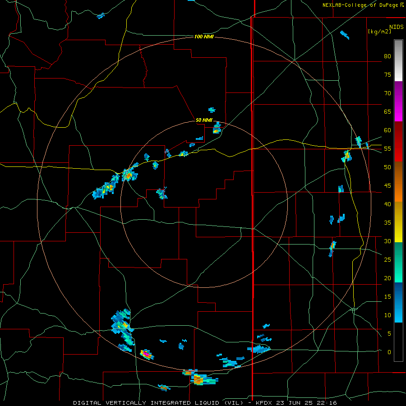Pick the orange-brown segment of the color bar
The height and width of the screenshot is (406, 406).
(x=398, y=182)
